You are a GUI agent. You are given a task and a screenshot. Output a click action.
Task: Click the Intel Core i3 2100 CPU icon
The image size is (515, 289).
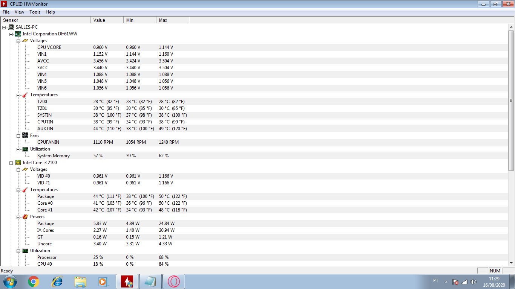coord(18,163)
